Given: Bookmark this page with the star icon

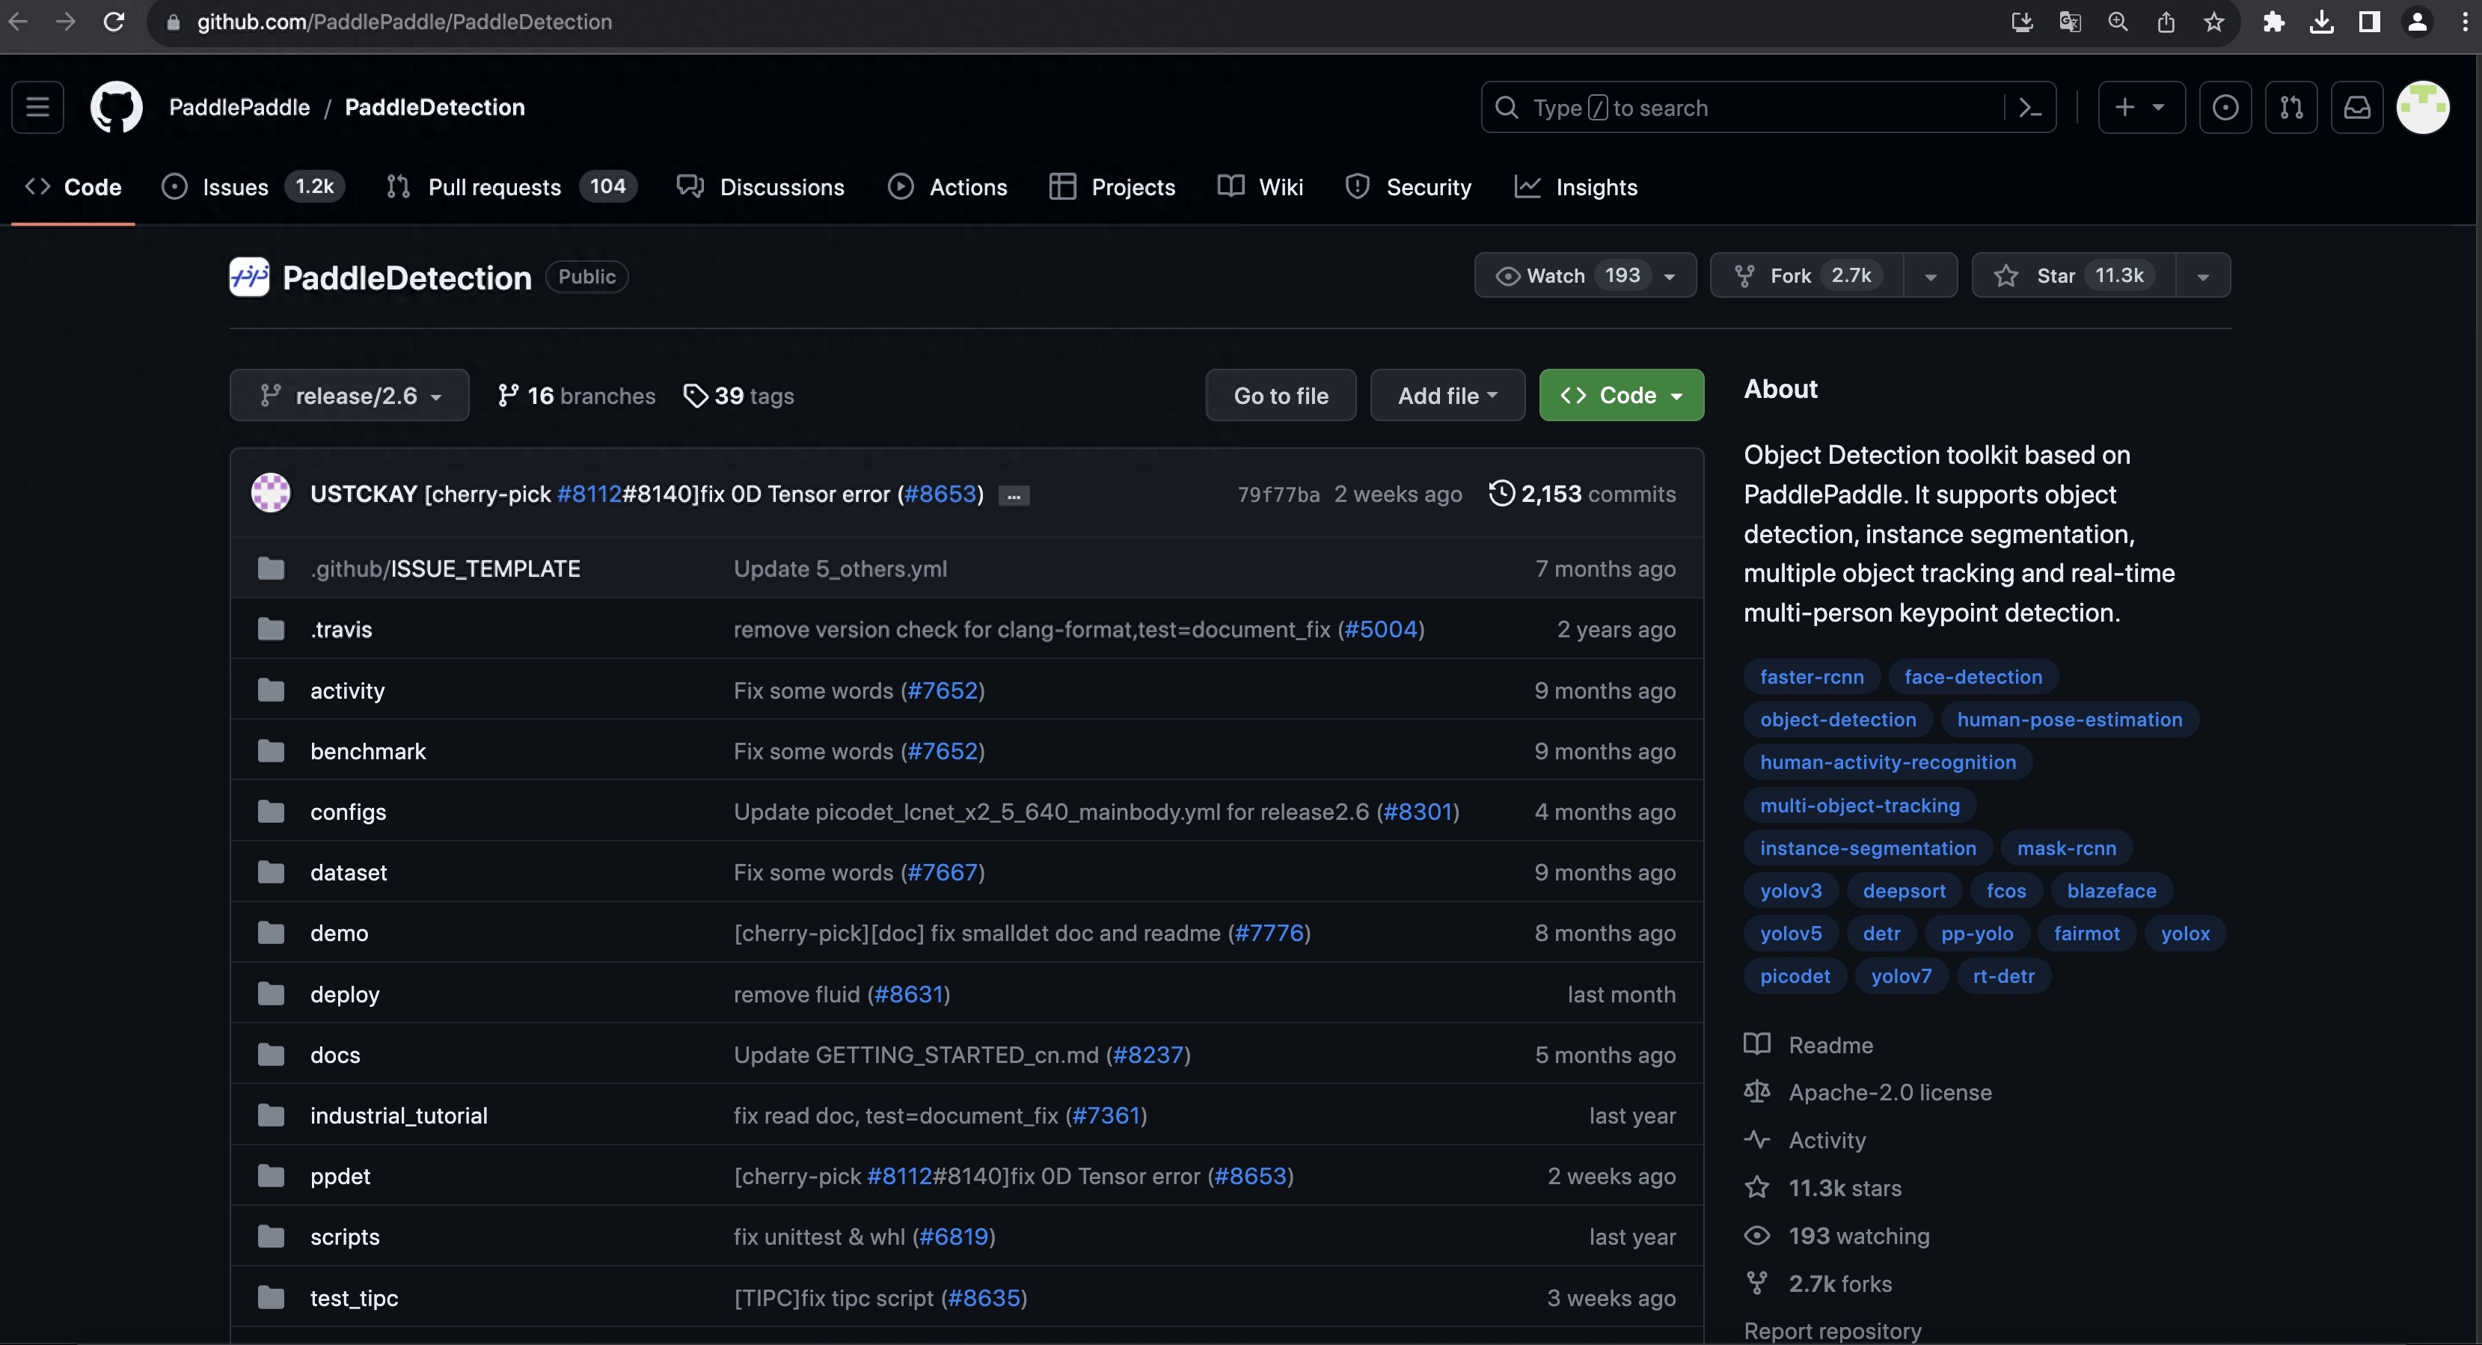Looking at the screenshot, I should pyautogui.click(x=2213, y=22).
